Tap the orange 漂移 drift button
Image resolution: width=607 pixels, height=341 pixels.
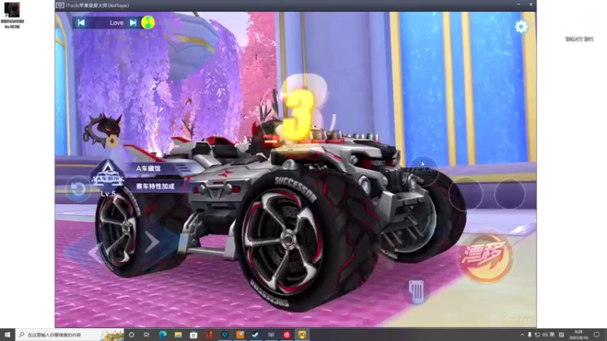(486, 257)
